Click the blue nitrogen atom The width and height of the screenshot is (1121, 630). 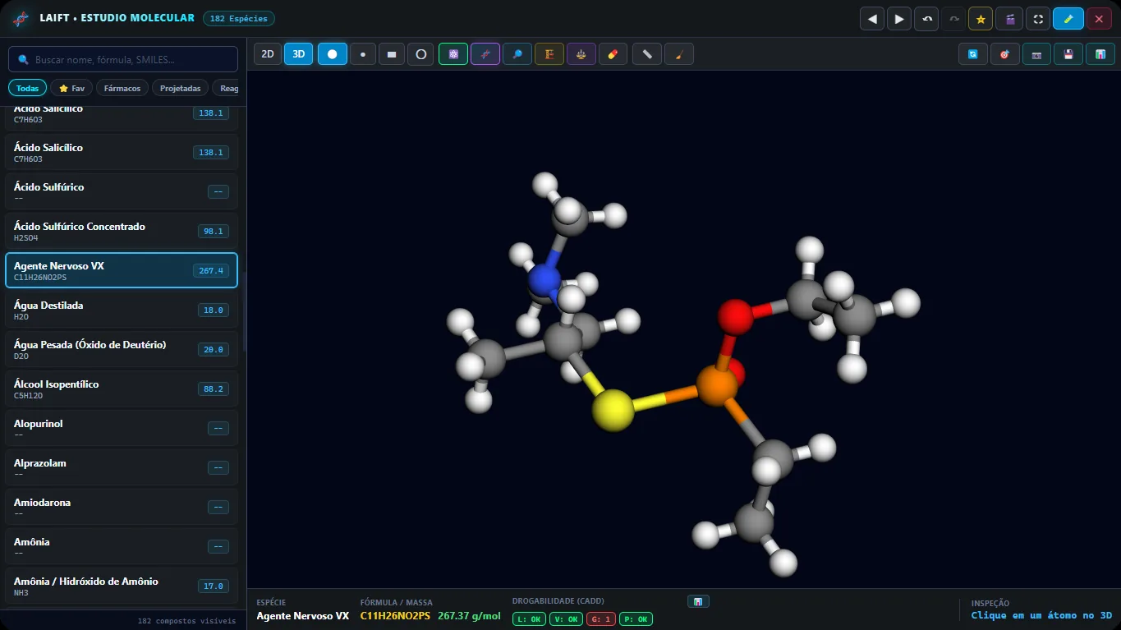[544, 280]
